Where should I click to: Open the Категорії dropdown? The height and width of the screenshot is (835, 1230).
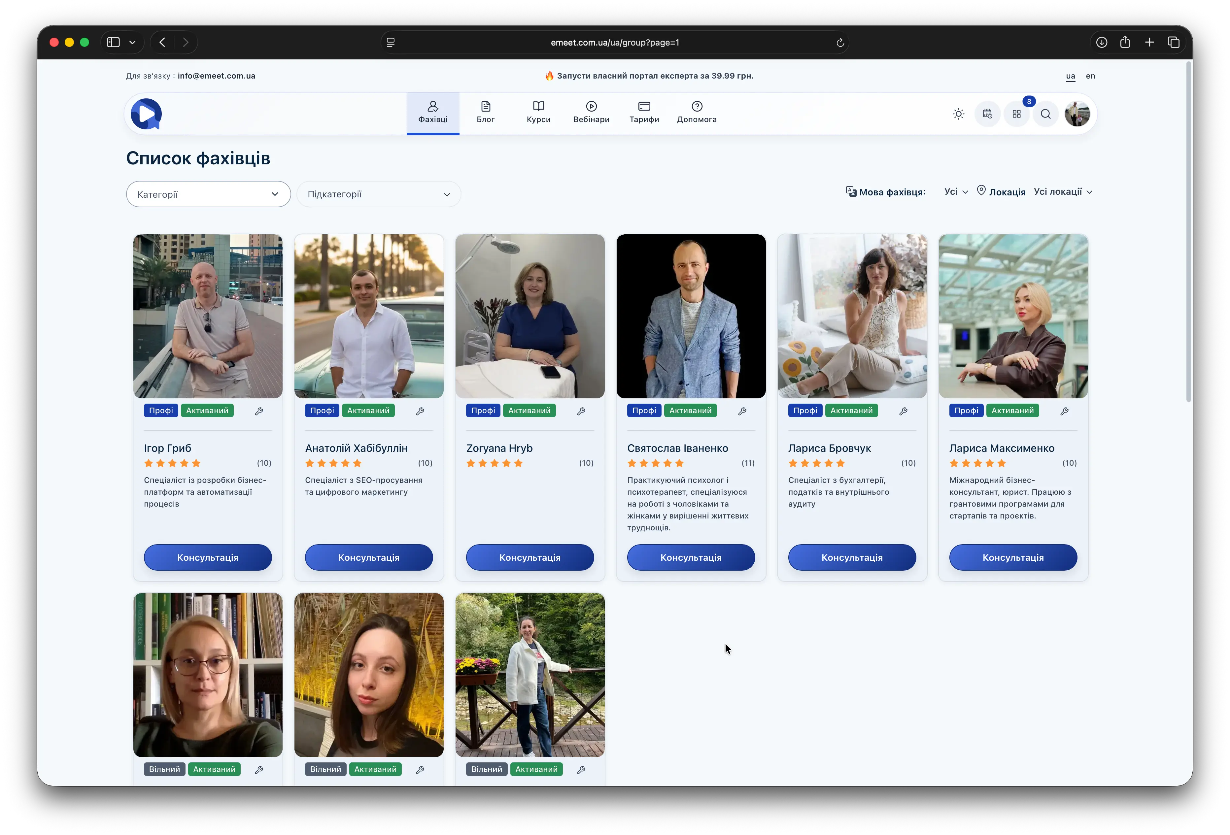coord(208,194)
